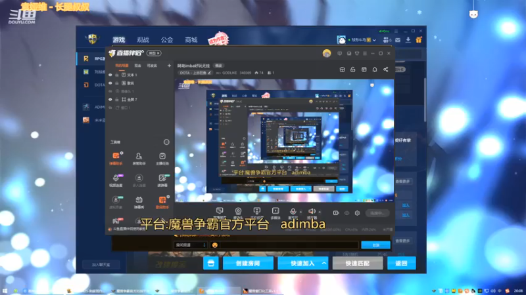Open the 房管助手 room manager tool
The width and height of the screenshot is (526, 295).
[139, 158]
